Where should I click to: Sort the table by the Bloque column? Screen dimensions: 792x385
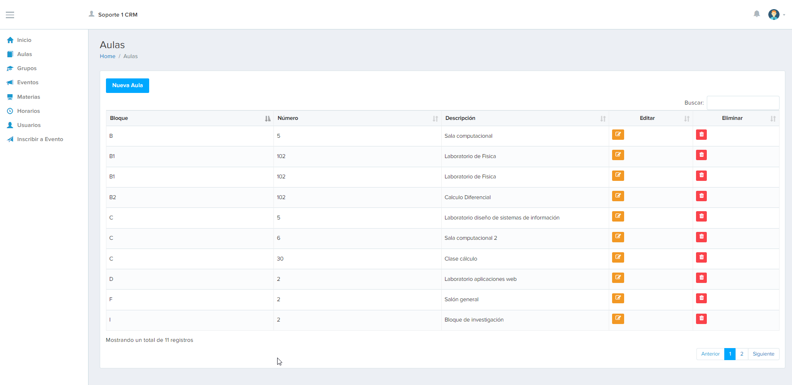[267, 118]
